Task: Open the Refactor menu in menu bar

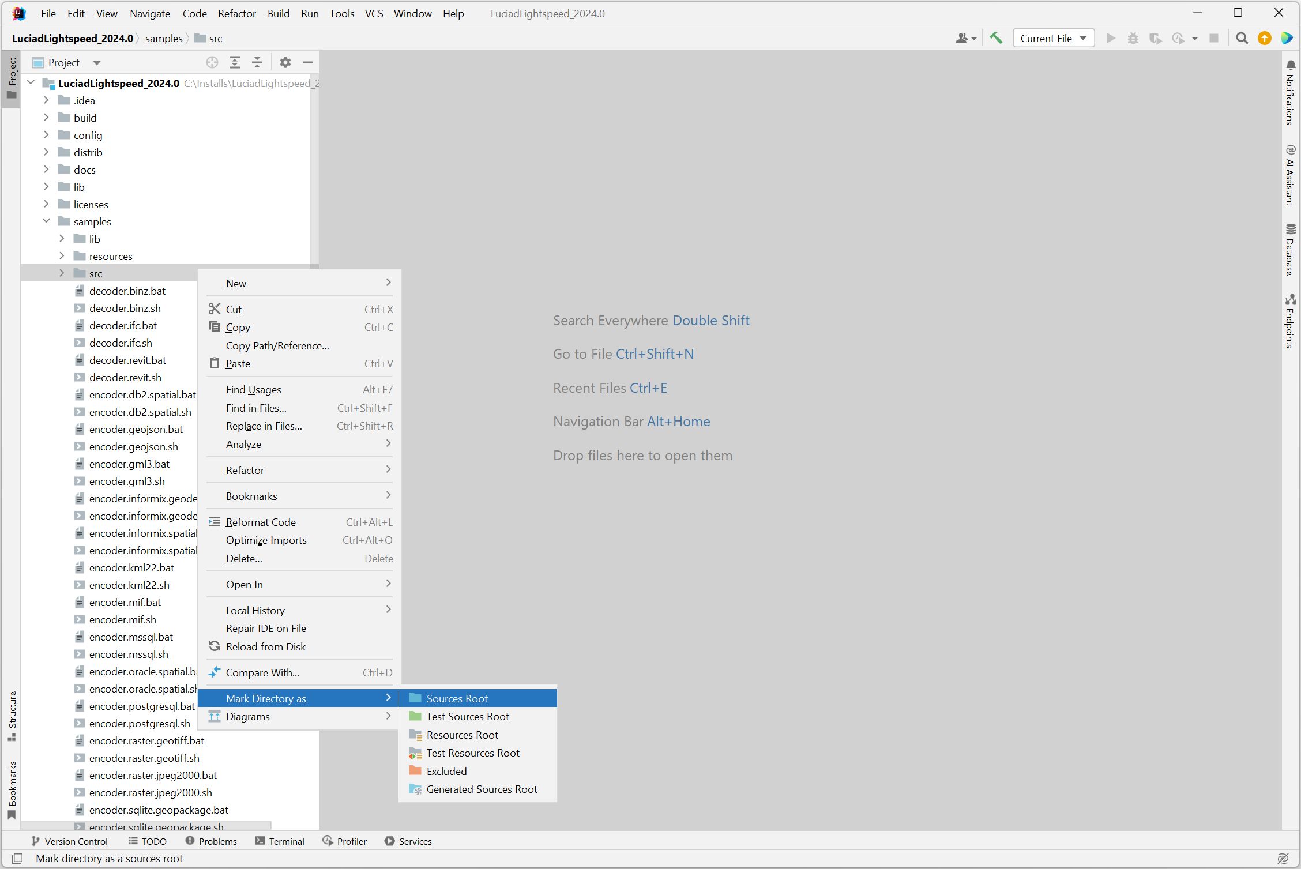Action: click(236, 13)
